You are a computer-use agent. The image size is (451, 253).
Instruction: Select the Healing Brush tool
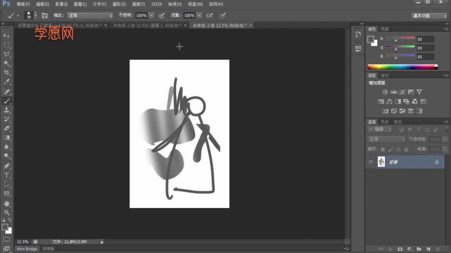pos(6,92)
